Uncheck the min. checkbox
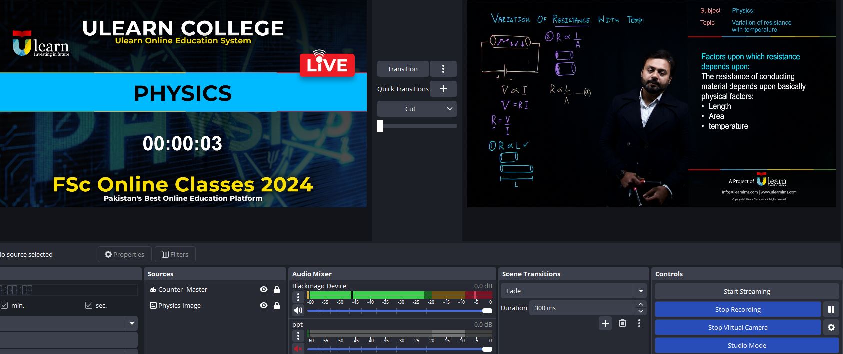The height and width of the screenshot is (354, 843). pos(4,305)
